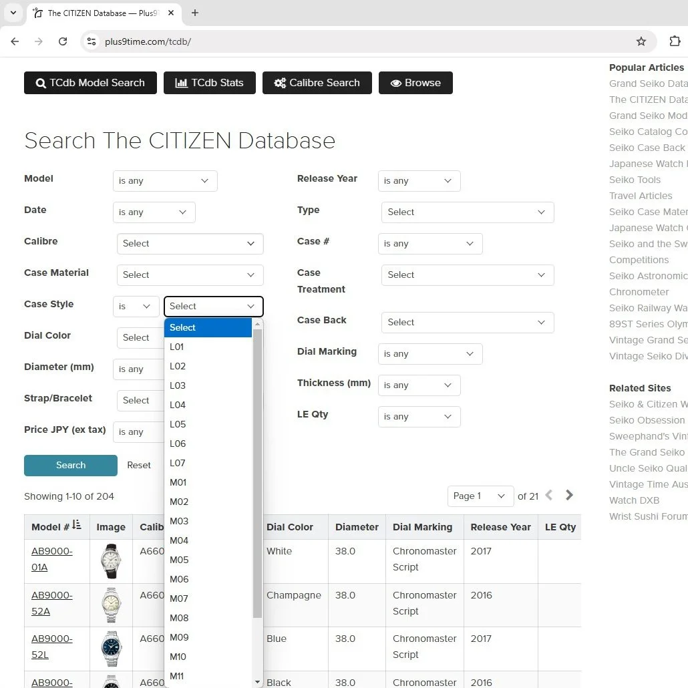Sort by Model # sort icon
This screenshot has height=688, width=688.
tap(77, 524)
